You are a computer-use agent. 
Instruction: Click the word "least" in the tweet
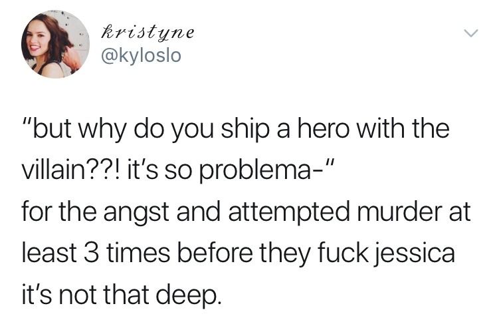click(50, 253)
